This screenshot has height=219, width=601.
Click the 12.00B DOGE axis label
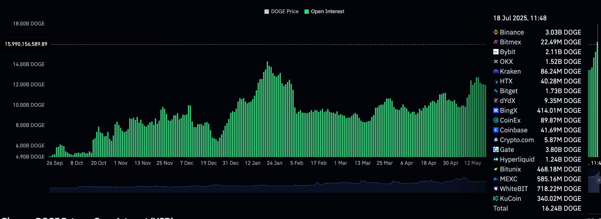pyautogui.click(x=29, y=84)
